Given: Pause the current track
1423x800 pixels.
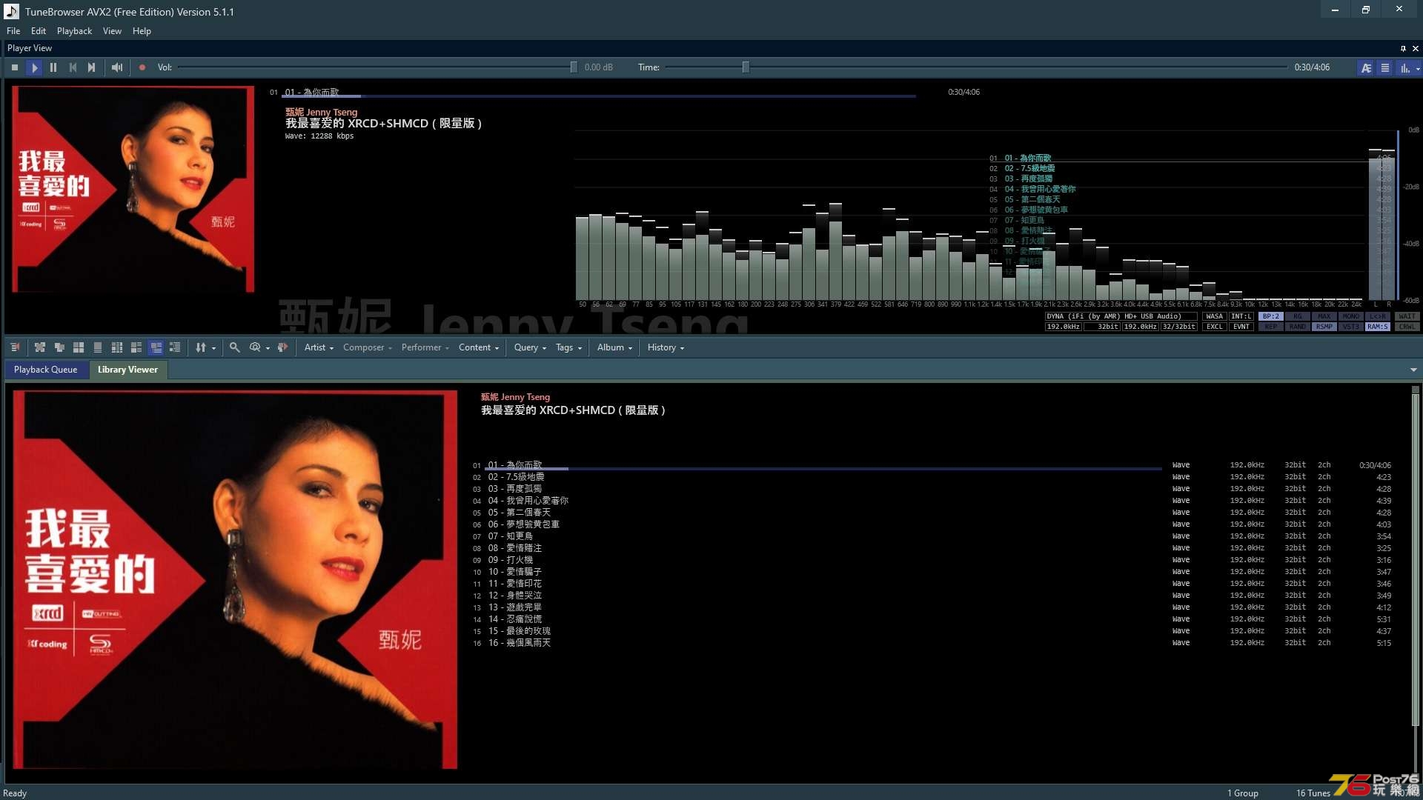Looking at the screenshot, I should click(53, 67).
